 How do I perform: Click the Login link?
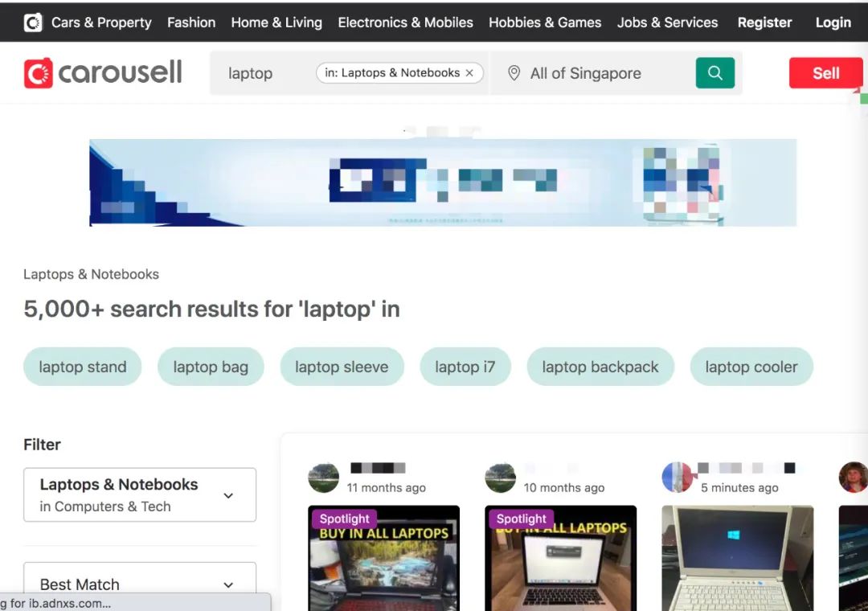pyautogui.click(x=833, y=23)
